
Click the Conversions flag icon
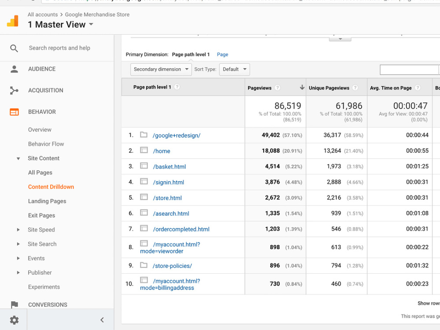(x=14, y=304)
